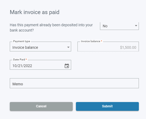Viewport: 146px width, 119px height.
Task: Click the red asterisk beside Date Paid label
Action: pyautogui.click(x=26, y=59)
